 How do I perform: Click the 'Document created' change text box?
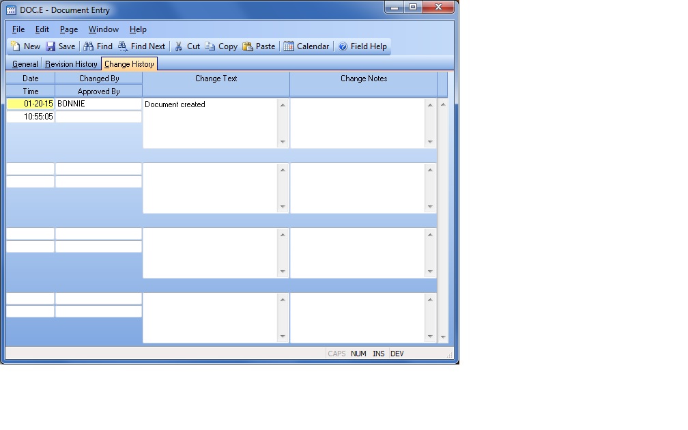pos(210,123)
